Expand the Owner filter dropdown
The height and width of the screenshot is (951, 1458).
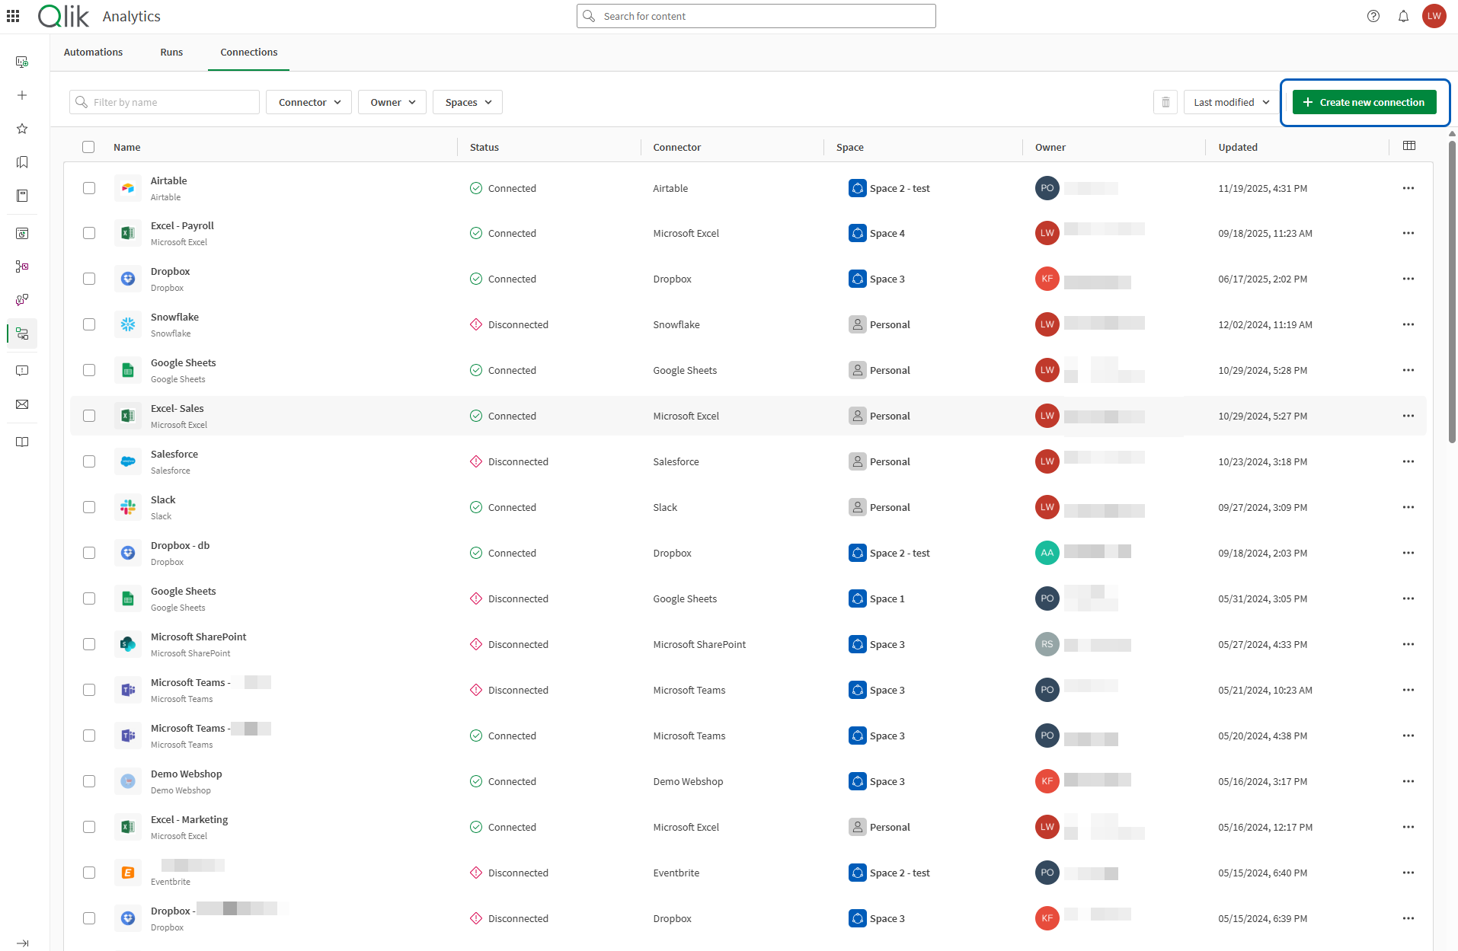tap(392, 102)
